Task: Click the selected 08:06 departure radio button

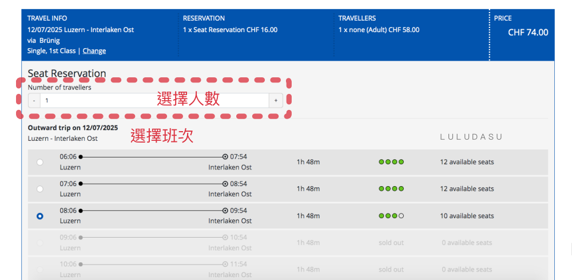Action: (40, 216)
